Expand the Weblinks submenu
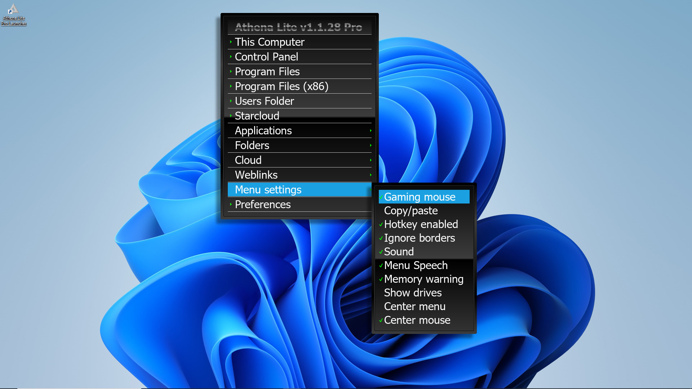 point(256,175)
